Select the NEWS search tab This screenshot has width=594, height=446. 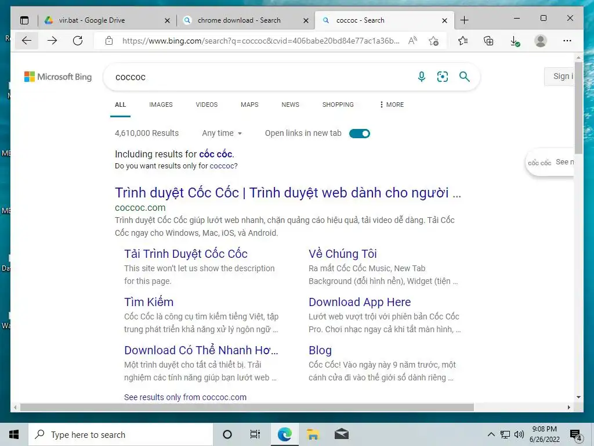[291, 105]
